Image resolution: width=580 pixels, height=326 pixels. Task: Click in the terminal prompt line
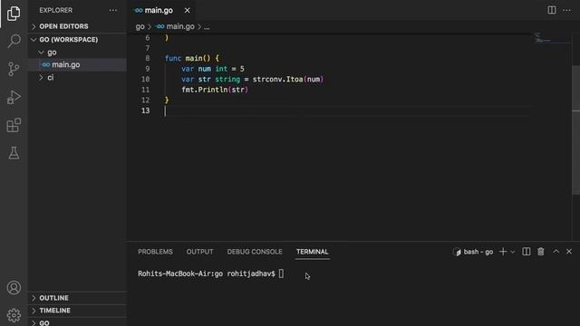coord(211,273)
